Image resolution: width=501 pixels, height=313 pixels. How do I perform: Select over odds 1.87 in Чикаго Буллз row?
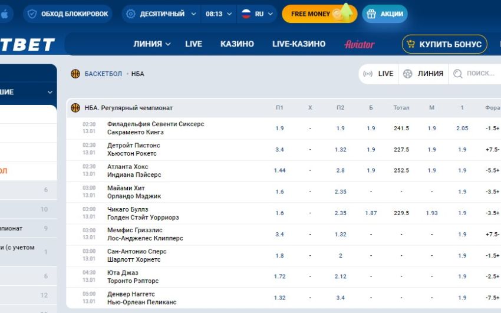pyautogui.click(x=371, y=213)
